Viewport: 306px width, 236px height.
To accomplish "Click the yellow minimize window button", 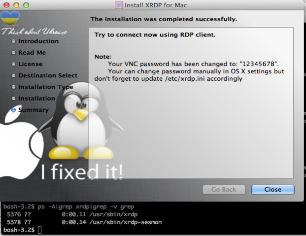I will point(16,5).
